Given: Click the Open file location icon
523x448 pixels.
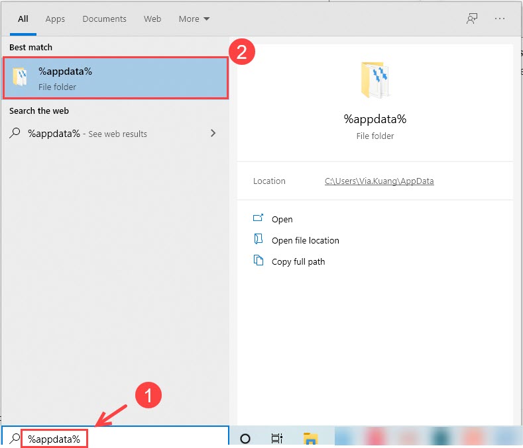Looking at the screenshot, I should coord(259,240).
